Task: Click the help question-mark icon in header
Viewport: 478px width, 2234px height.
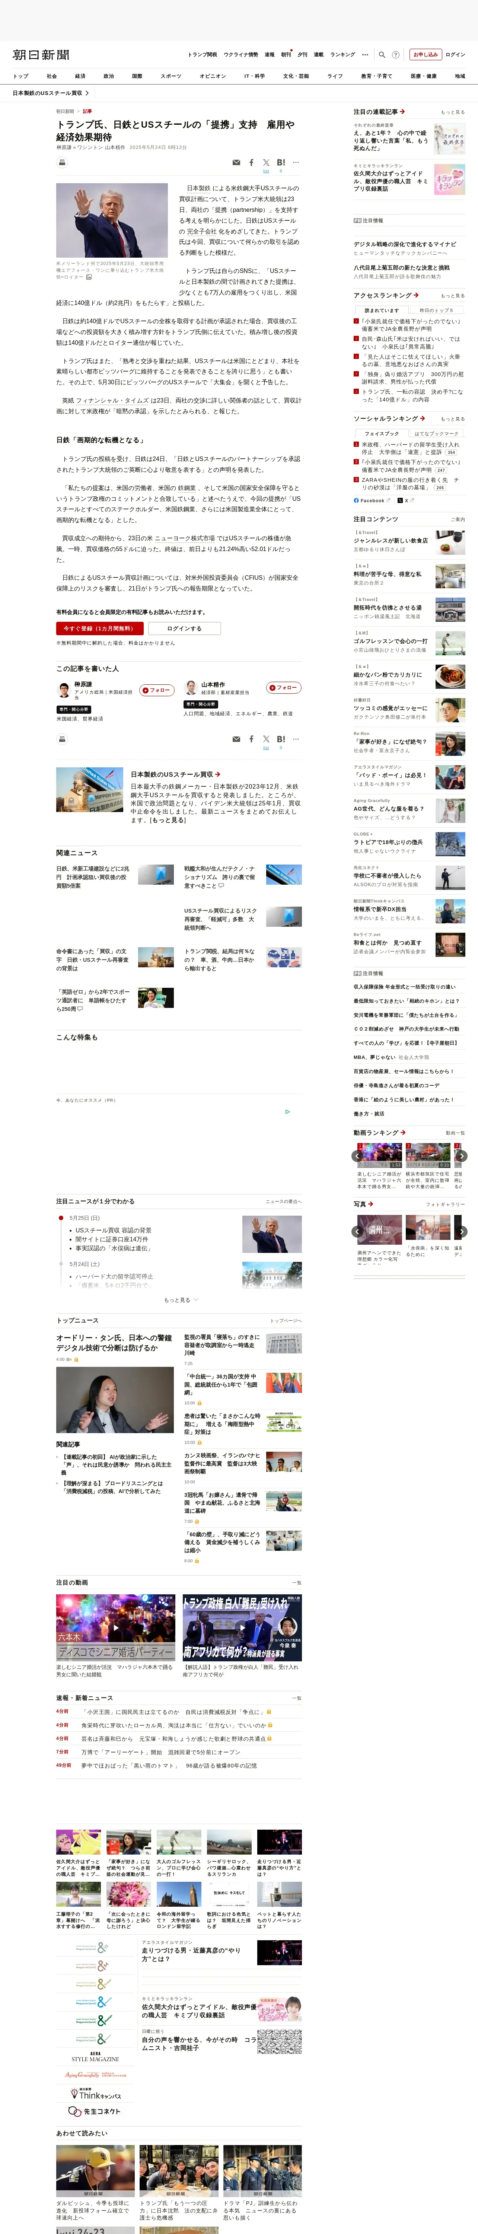Action: (396, 55)
